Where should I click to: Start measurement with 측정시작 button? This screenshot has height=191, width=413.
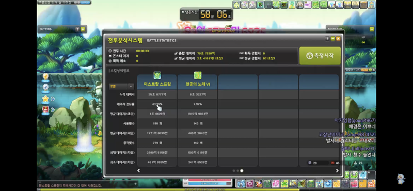pyautogui.click(x=320, y=56)
